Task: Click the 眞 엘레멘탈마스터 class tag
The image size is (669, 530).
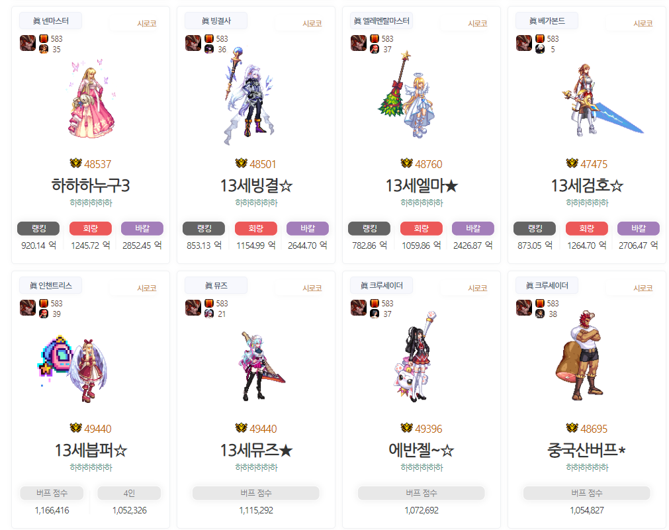Action: pyautogui.click(x=381, y=21)
